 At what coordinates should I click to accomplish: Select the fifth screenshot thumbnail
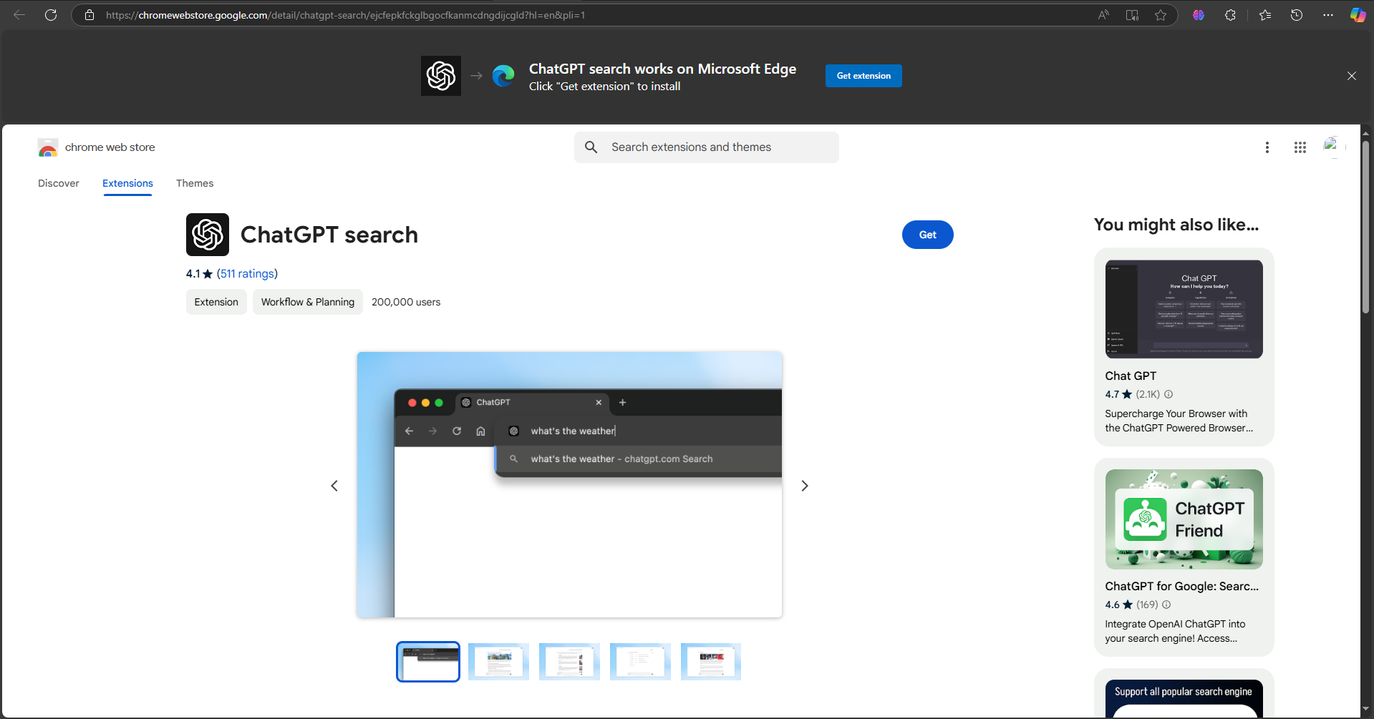(711, 662)
